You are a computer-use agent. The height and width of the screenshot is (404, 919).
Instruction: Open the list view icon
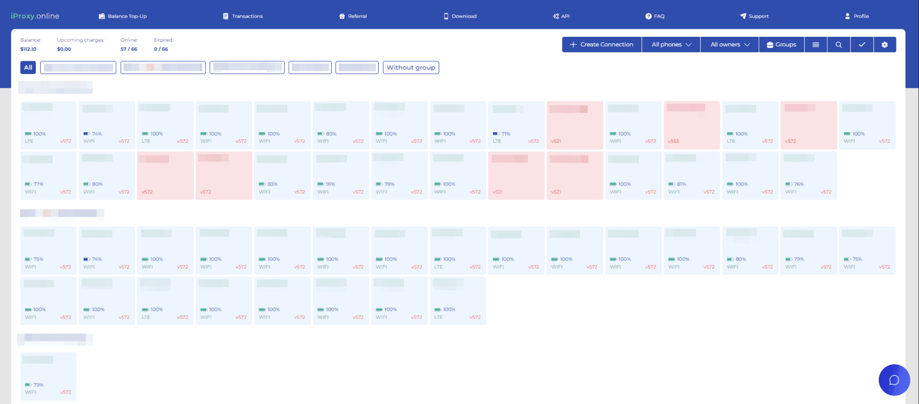[816, 44]
